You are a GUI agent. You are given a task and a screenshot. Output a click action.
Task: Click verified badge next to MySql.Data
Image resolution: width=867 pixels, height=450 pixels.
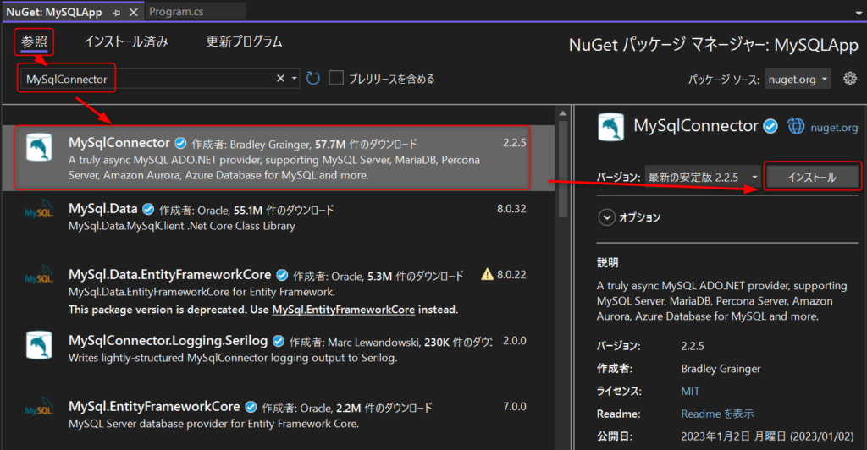(148, 209)
